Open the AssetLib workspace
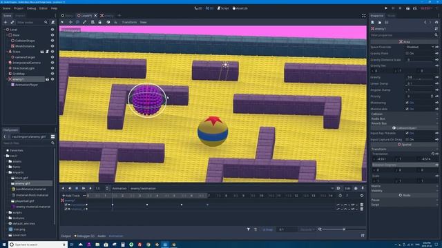The width and height of the screenshot is (442, 248). point(240,8)
